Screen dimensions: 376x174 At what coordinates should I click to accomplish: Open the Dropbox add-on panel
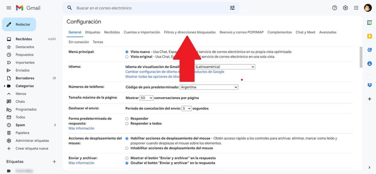click(x=369, y=85)
